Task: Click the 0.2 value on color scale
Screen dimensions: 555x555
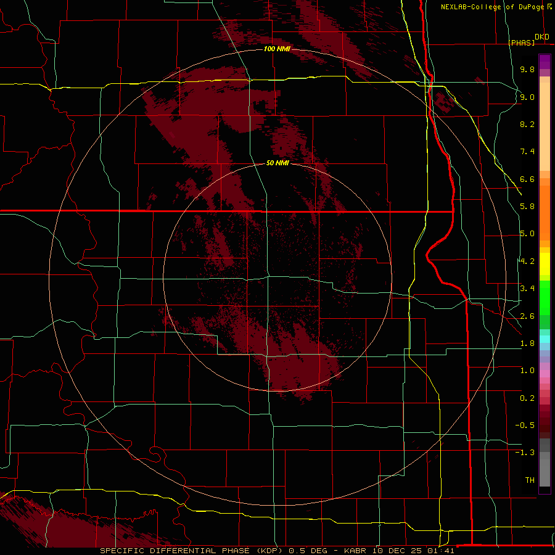Action: click(x=527, y=398)
